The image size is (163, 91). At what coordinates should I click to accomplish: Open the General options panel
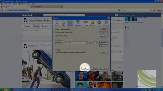(57, 23)
